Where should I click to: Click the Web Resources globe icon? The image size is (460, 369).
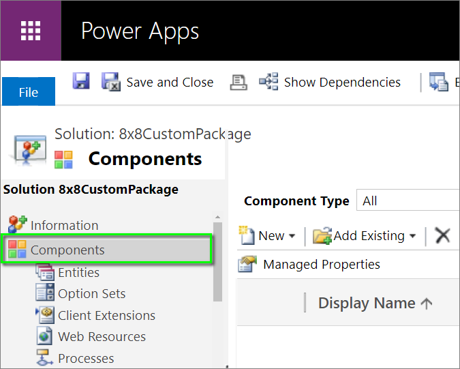pyautogui.click(x=44, y=336)
